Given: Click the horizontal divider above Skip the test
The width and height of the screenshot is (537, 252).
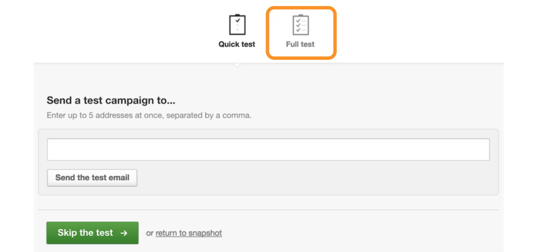Looking at the screenshot, I should pos(268,210).
